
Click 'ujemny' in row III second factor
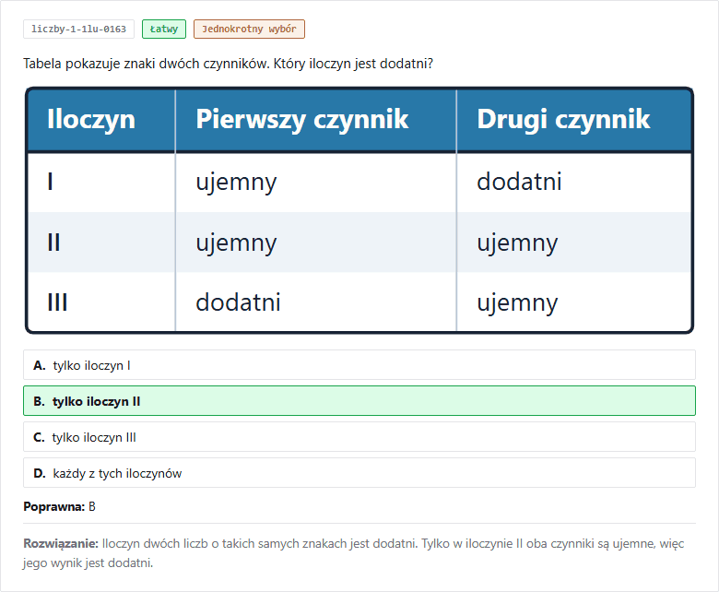point(517,304)
